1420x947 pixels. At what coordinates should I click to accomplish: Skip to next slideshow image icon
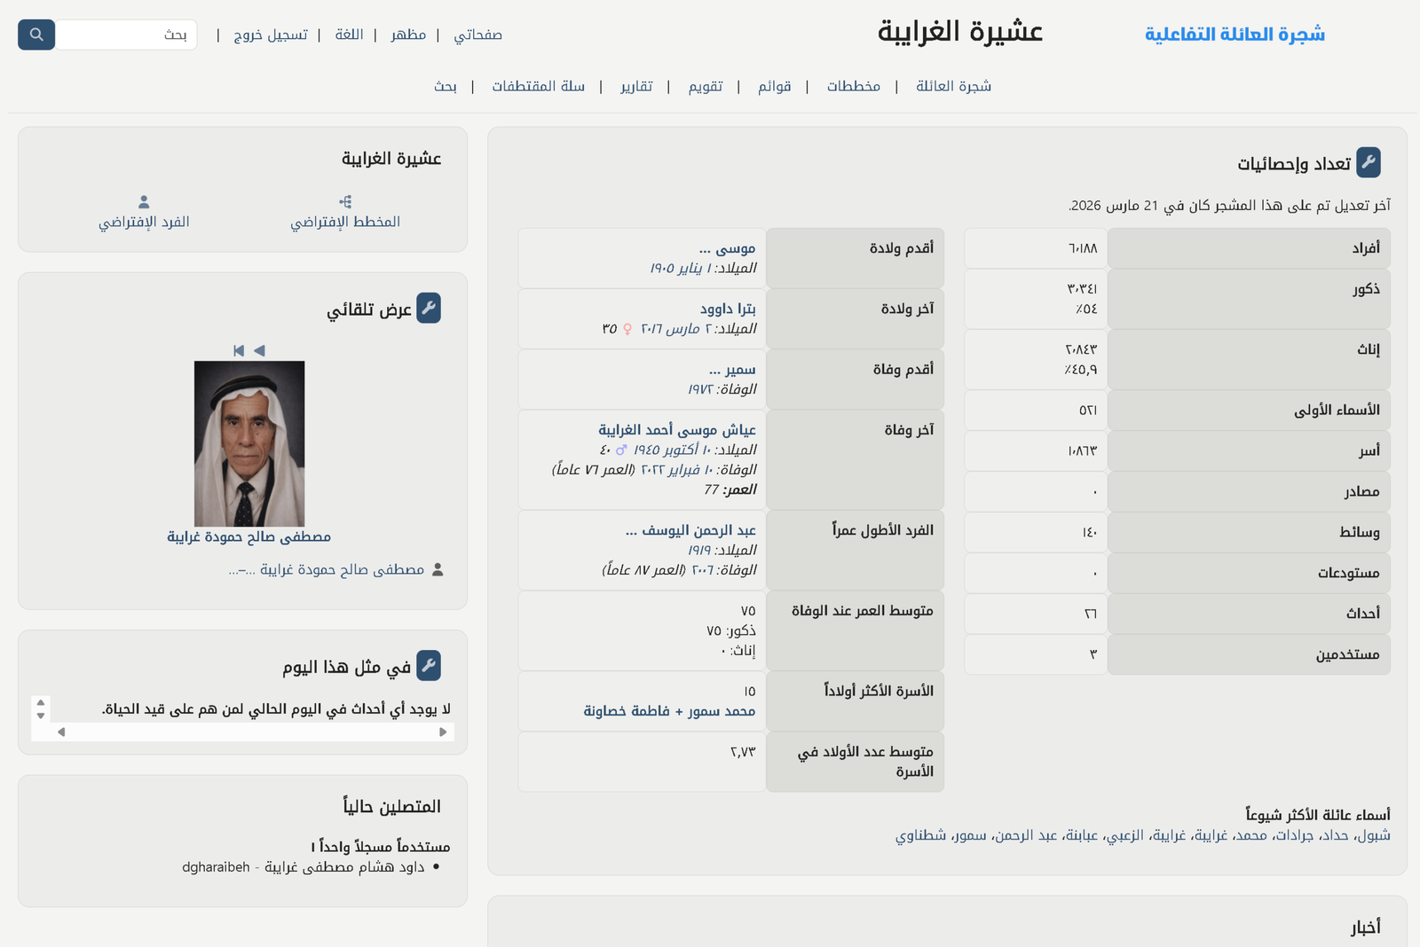click(239, 351)
